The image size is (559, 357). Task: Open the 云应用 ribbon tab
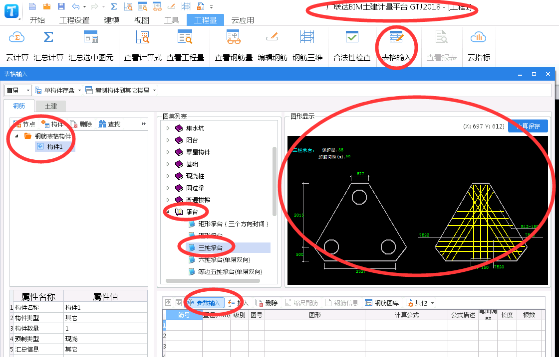click(243, 20)
